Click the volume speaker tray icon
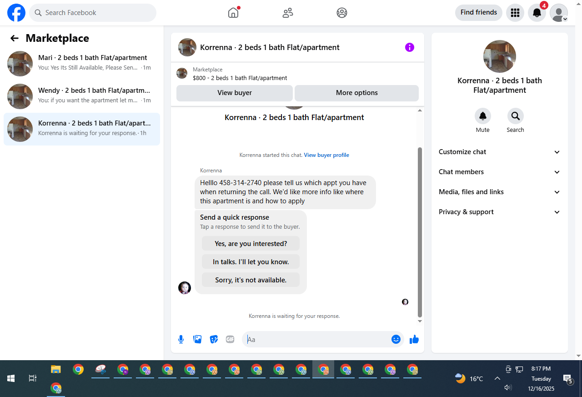582x397 pixels. tap(508, 387)
